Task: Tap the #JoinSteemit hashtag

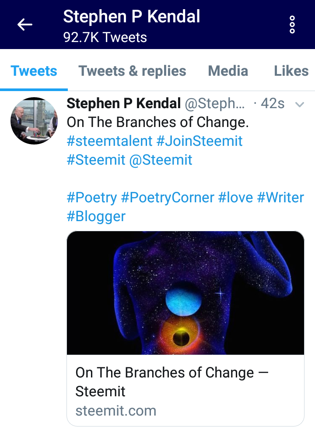Action: pos(199,141)
